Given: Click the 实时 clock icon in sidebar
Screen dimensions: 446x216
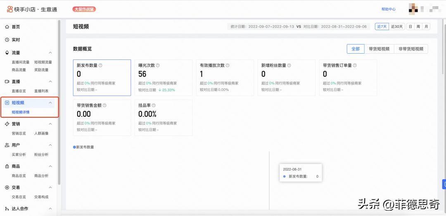Looking at the screenshot, I should tap(7, 40).
